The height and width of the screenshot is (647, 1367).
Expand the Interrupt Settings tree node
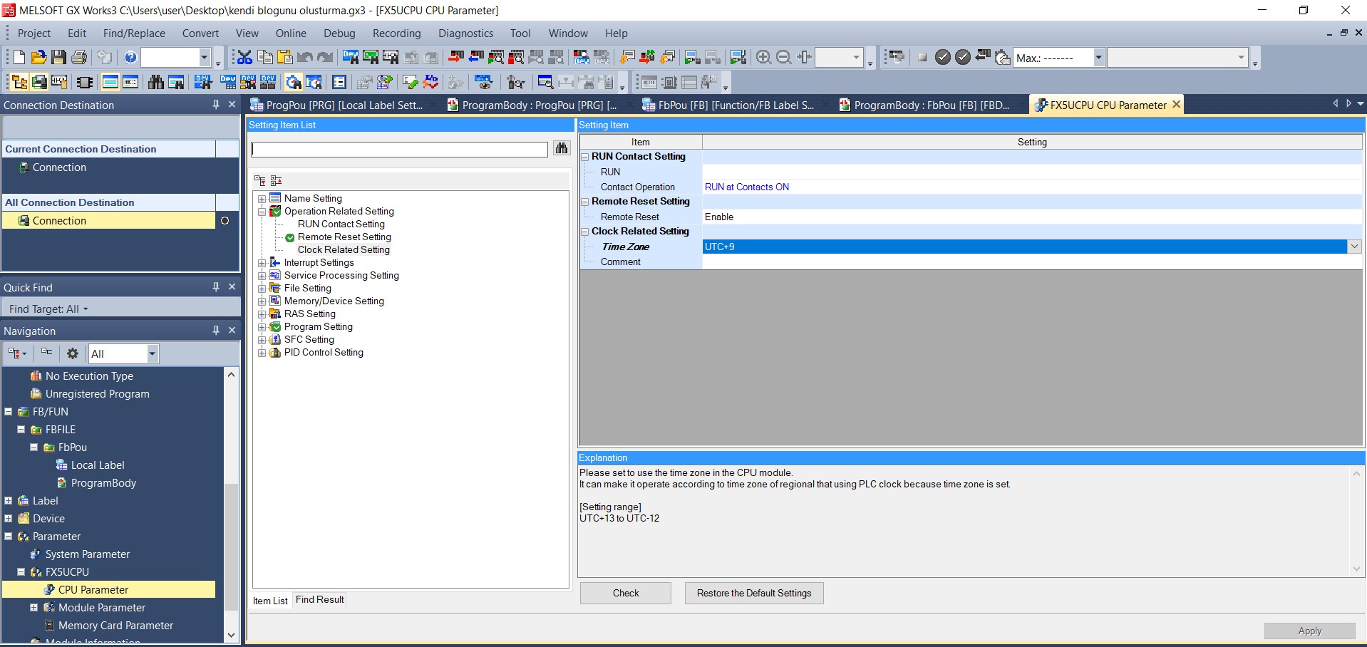point(262,263)
